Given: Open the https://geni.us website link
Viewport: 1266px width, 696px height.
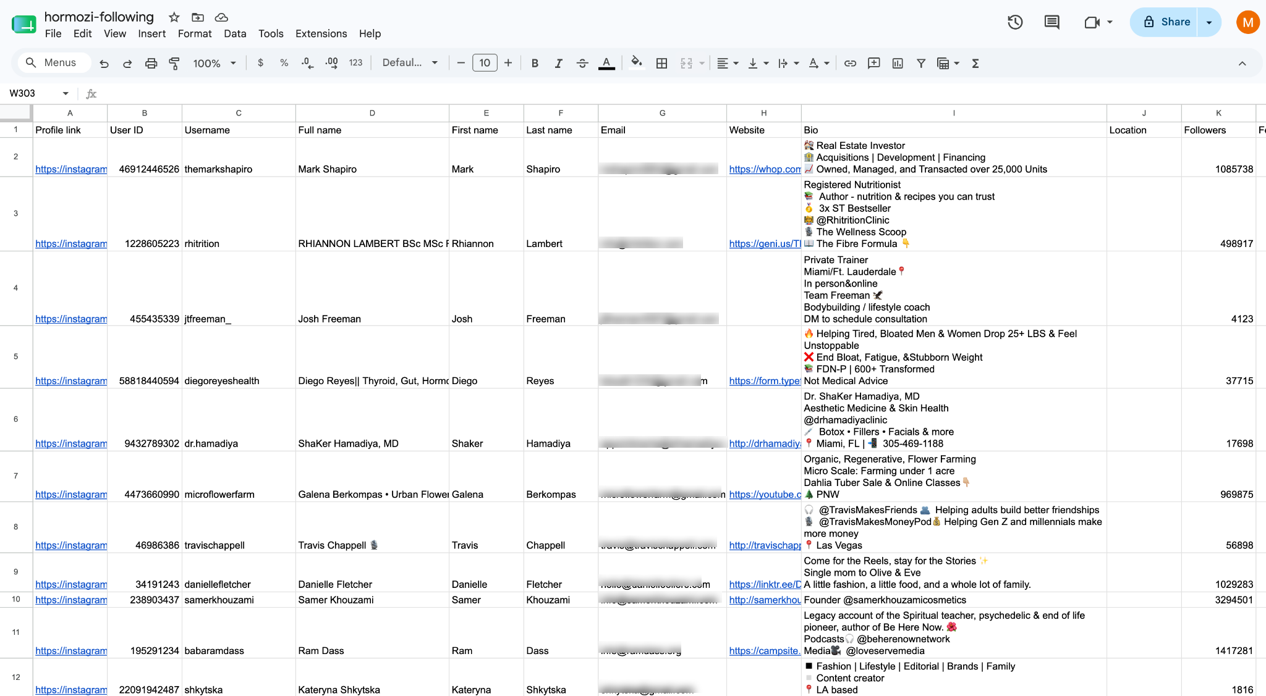Looking at the screenshot, I should 765,243.
